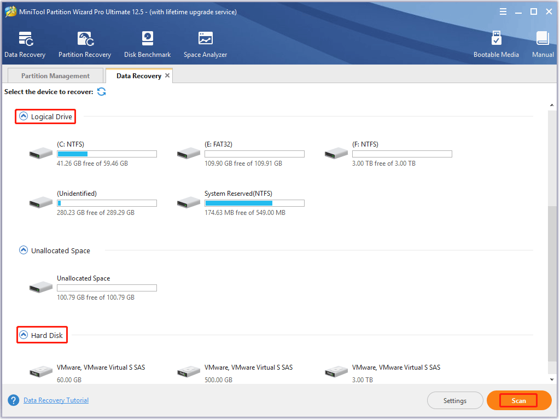Image resolution: width=560 pixels, height=420 pixels.
Task: Click the "100.79 GB free of 100.79 GB" text
Action: [96, 297]
